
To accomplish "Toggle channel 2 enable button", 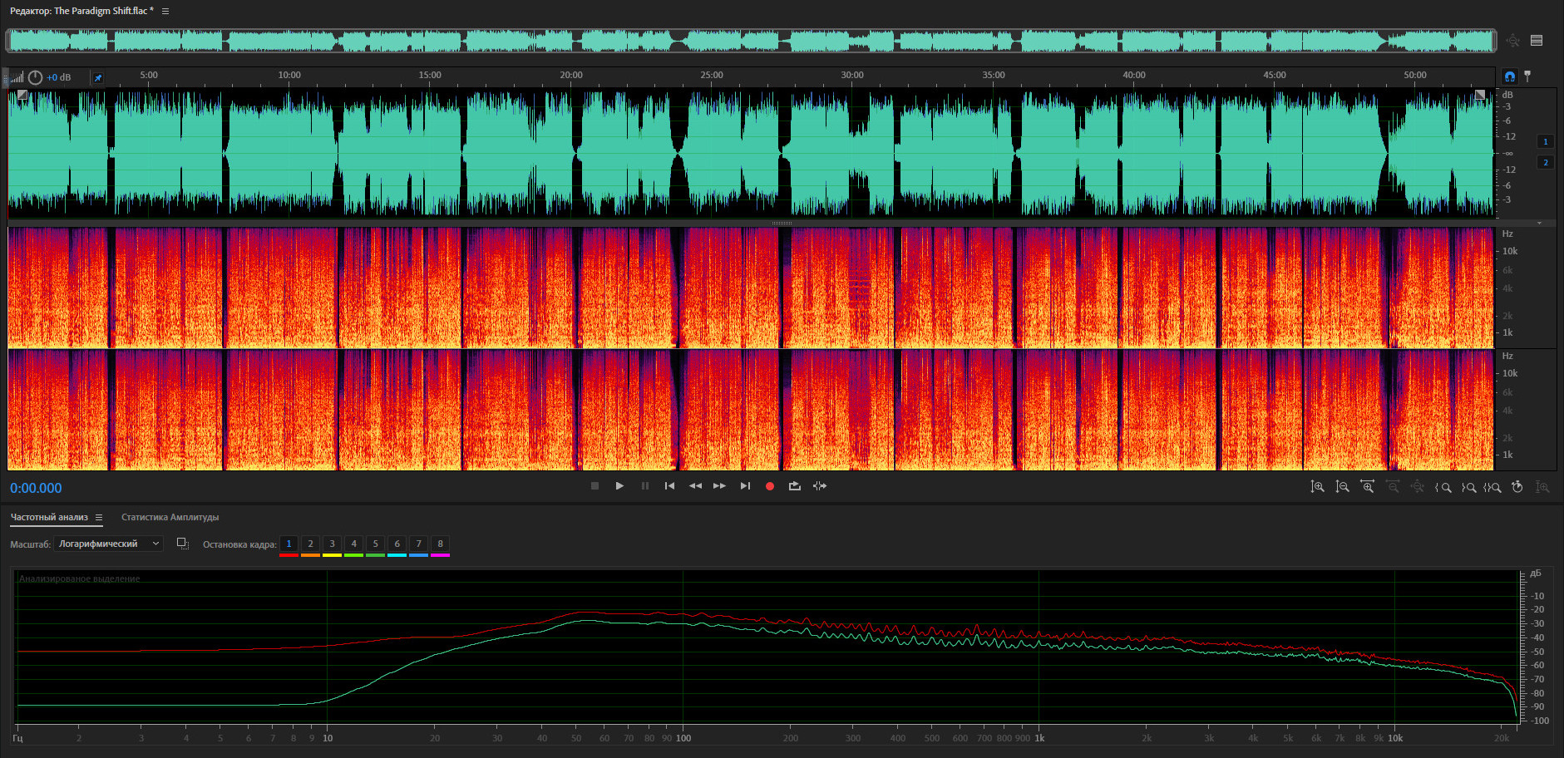I will point(1546,162).
